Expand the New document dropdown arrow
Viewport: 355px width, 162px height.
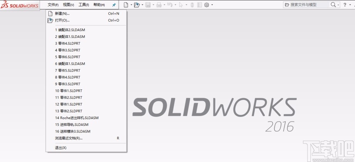[x=131, y=5]
